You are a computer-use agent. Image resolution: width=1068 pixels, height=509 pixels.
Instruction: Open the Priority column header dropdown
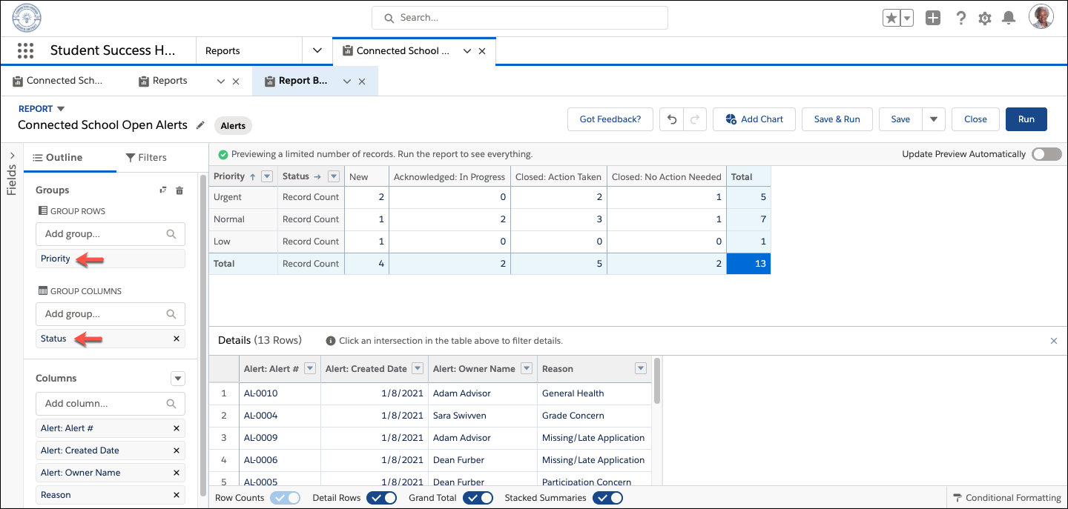267,176
